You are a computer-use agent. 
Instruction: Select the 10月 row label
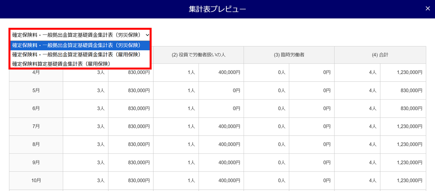point(36,180)
